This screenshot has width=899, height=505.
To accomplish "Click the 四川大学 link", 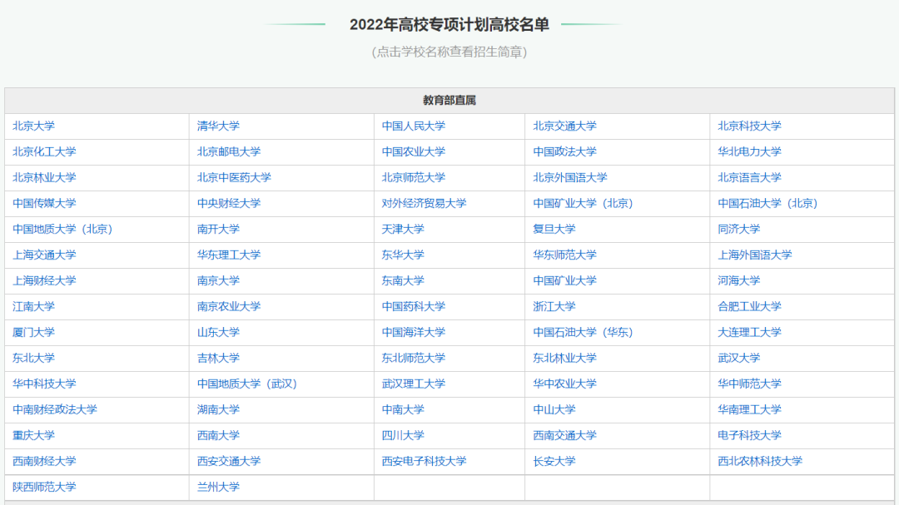I will click(x=403, y=436).
